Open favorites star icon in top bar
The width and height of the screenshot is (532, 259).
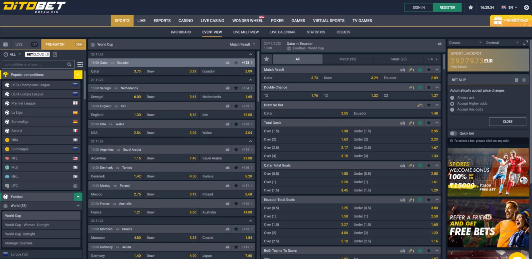coord(470,7)
